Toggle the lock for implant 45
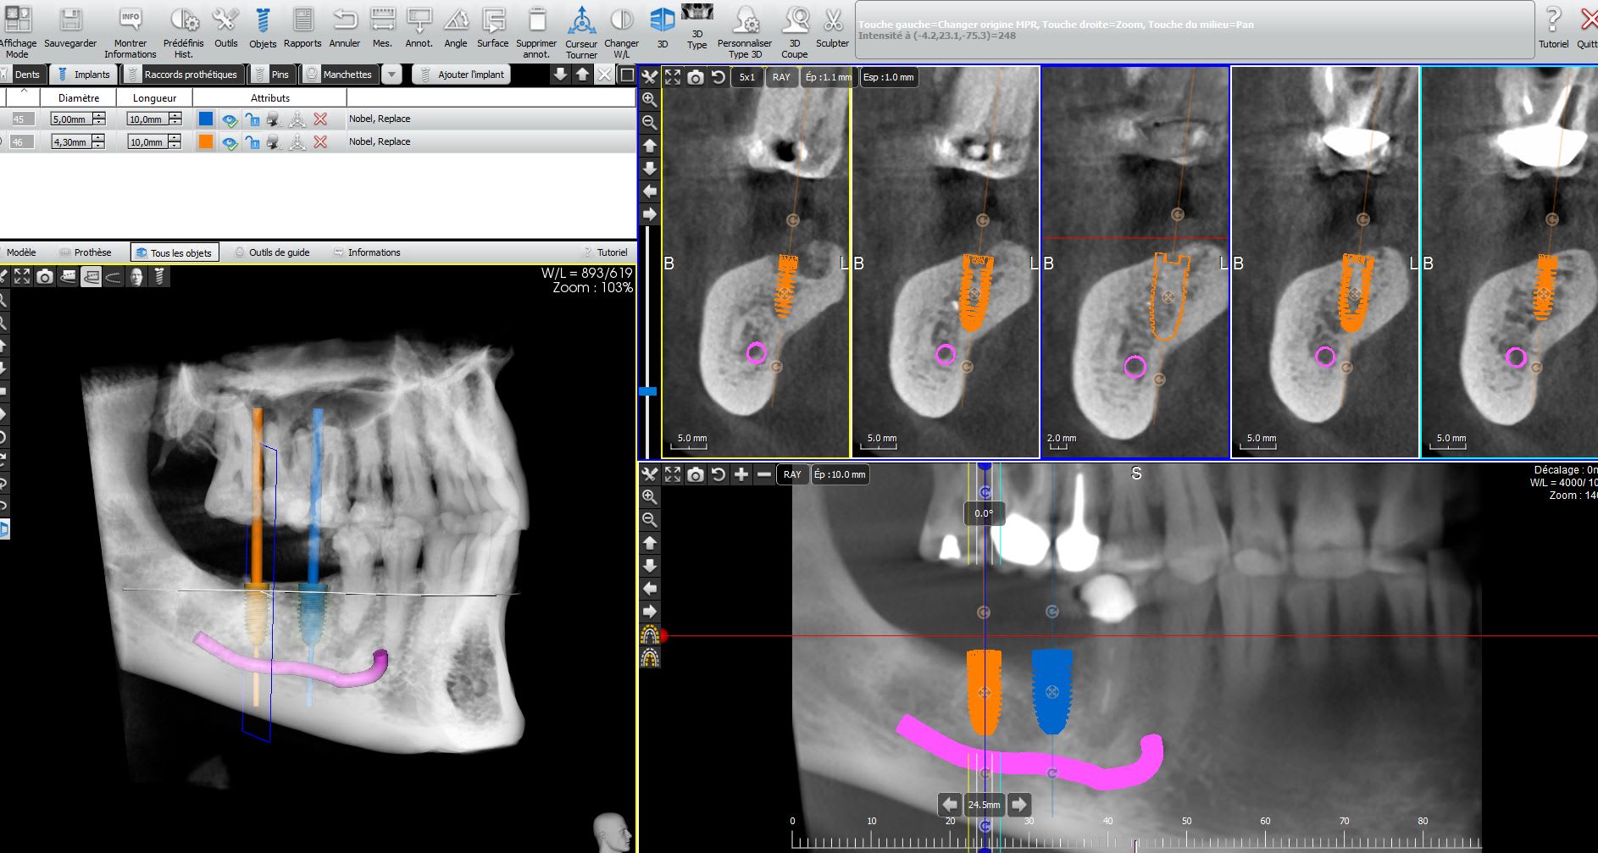The height and width of the screenshot is (853, 1598). click(252, 119)
